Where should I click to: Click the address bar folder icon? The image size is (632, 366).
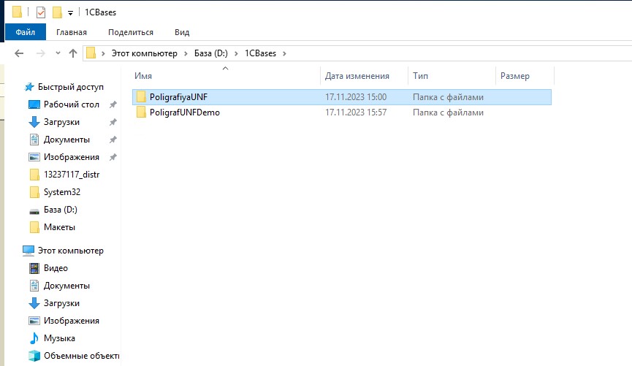coord(91,53)
